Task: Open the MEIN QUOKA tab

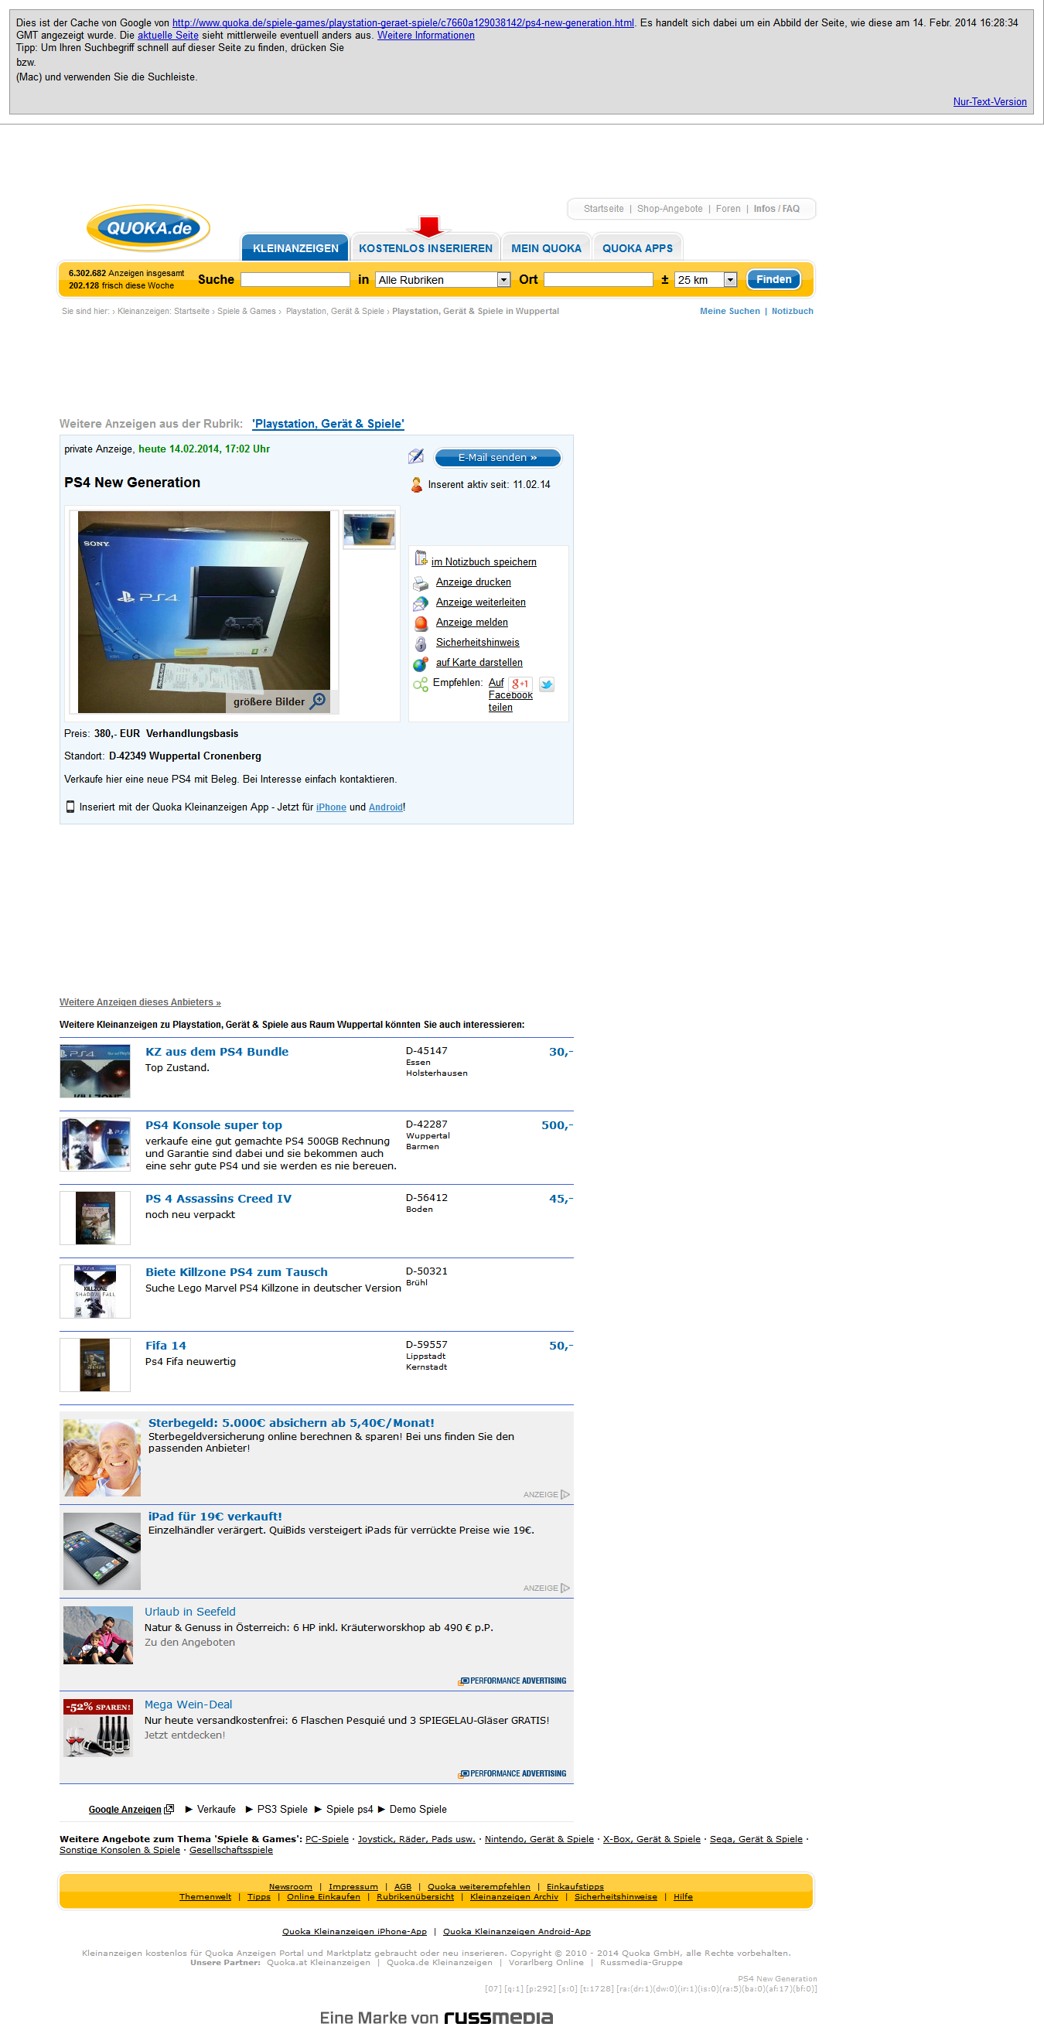Action: pos(546,248)
